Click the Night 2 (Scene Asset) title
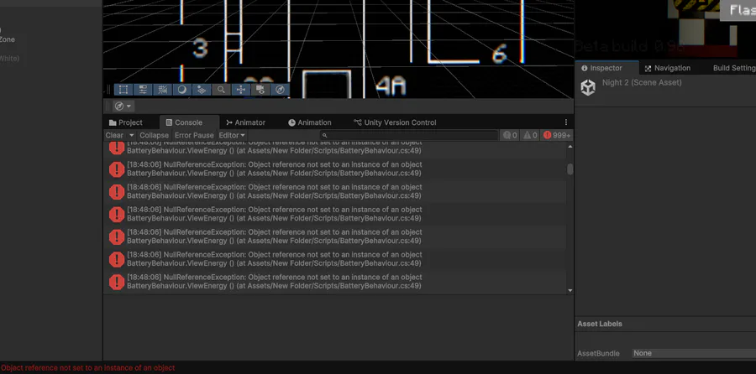This screenshot has height=374, width=756. pos(642,82)
